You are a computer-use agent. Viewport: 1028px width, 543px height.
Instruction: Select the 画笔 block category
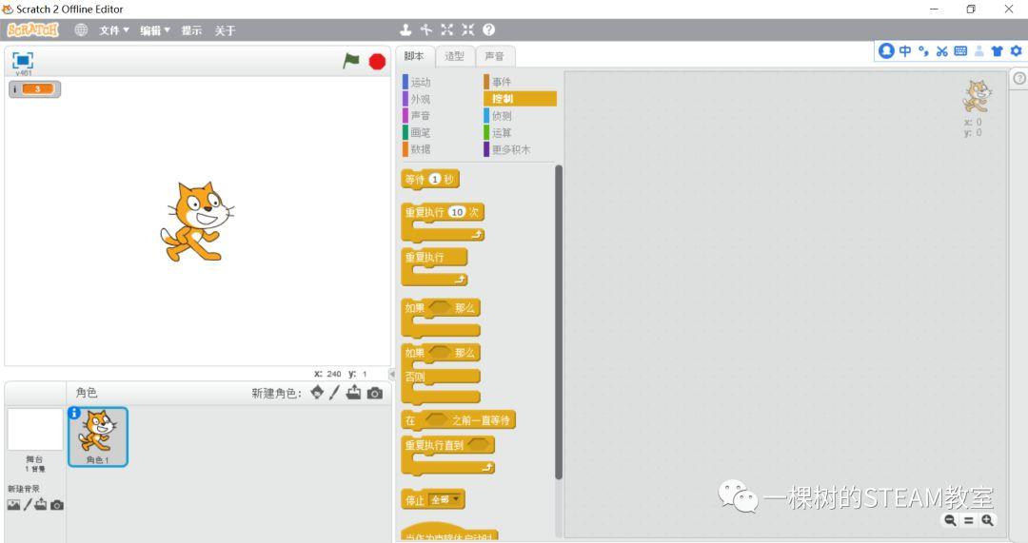pyautogui.click(x=417, y=132)
